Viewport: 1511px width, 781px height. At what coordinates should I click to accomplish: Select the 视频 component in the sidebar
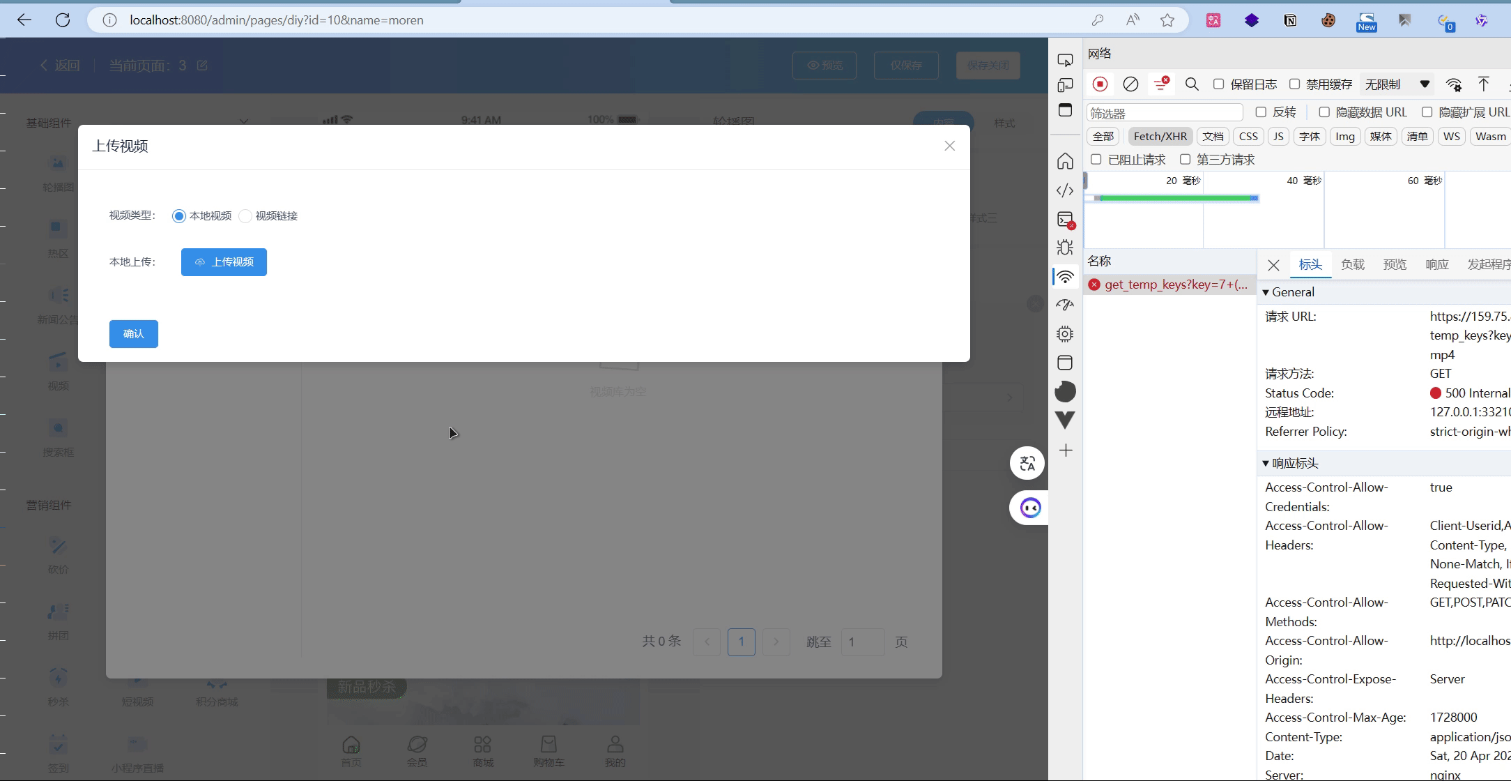point(58,371)
